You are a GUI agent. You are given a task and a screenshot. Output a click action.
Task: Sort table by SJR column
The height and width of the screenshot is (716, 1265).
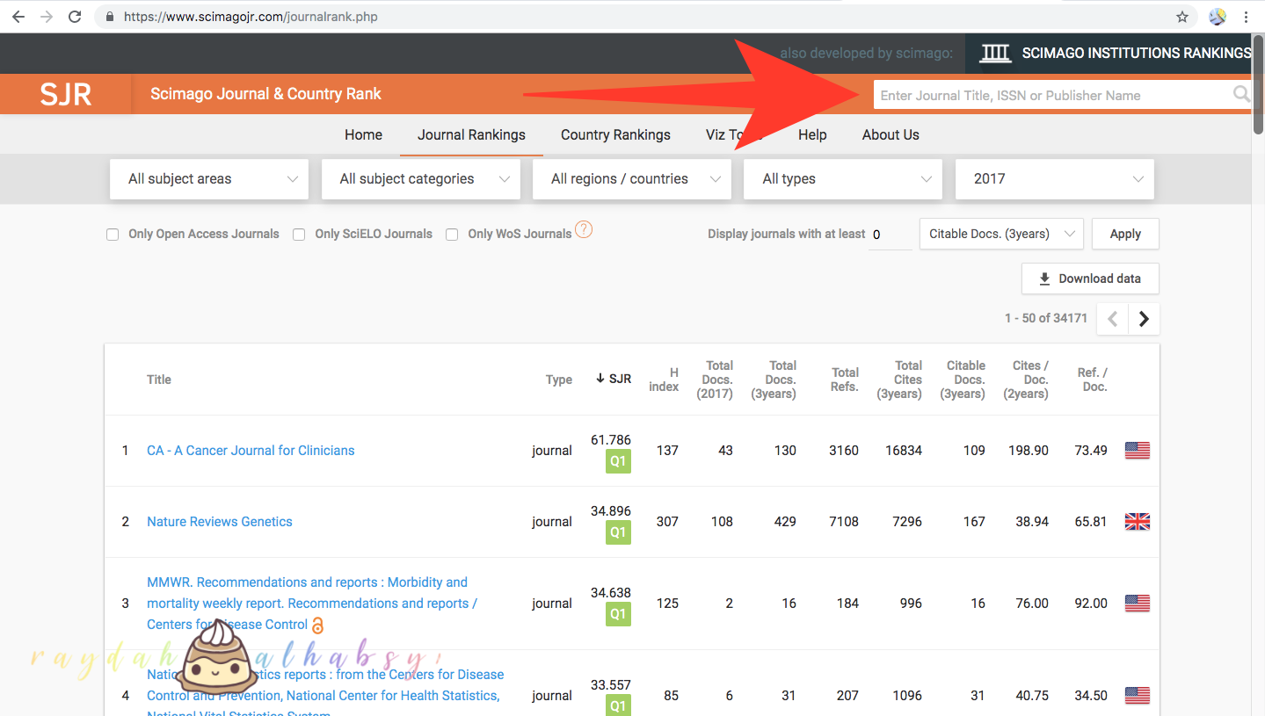point(614,380)
